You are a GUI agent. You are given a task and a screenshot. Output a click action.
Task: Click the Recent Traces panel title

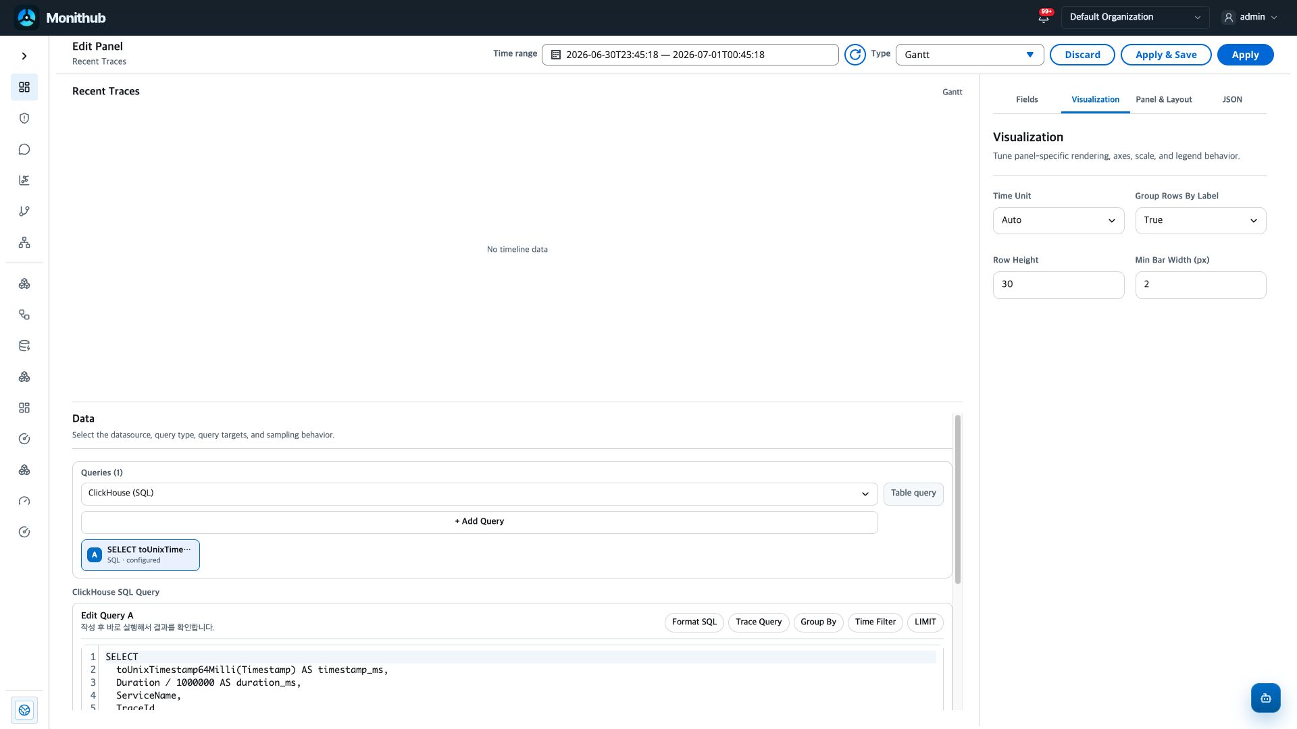106,91
